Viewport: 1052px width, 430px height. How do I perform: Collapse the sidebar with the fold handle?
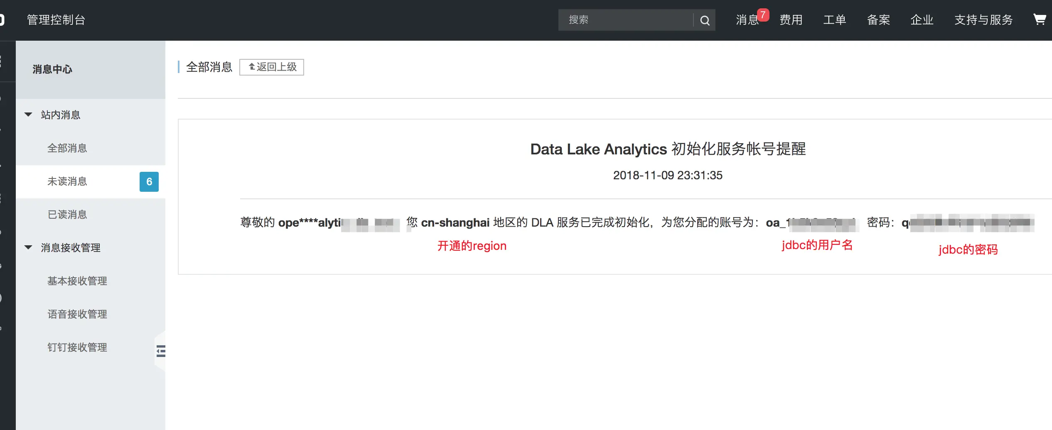click(x=160, y=351)
